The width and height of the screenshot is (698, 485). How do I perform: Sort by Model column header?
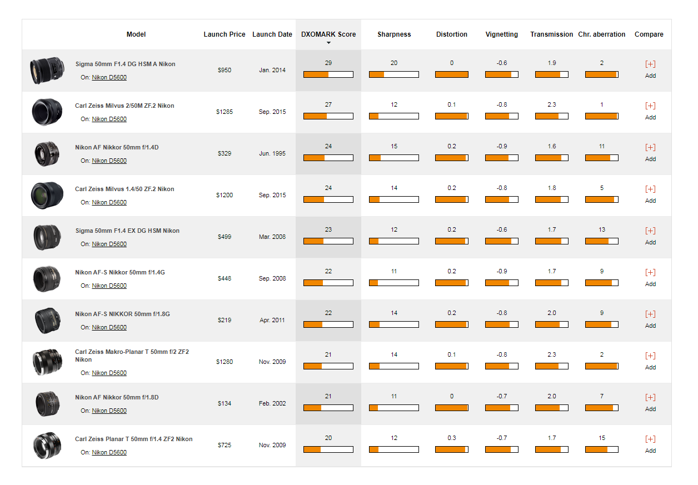point(136,34)
